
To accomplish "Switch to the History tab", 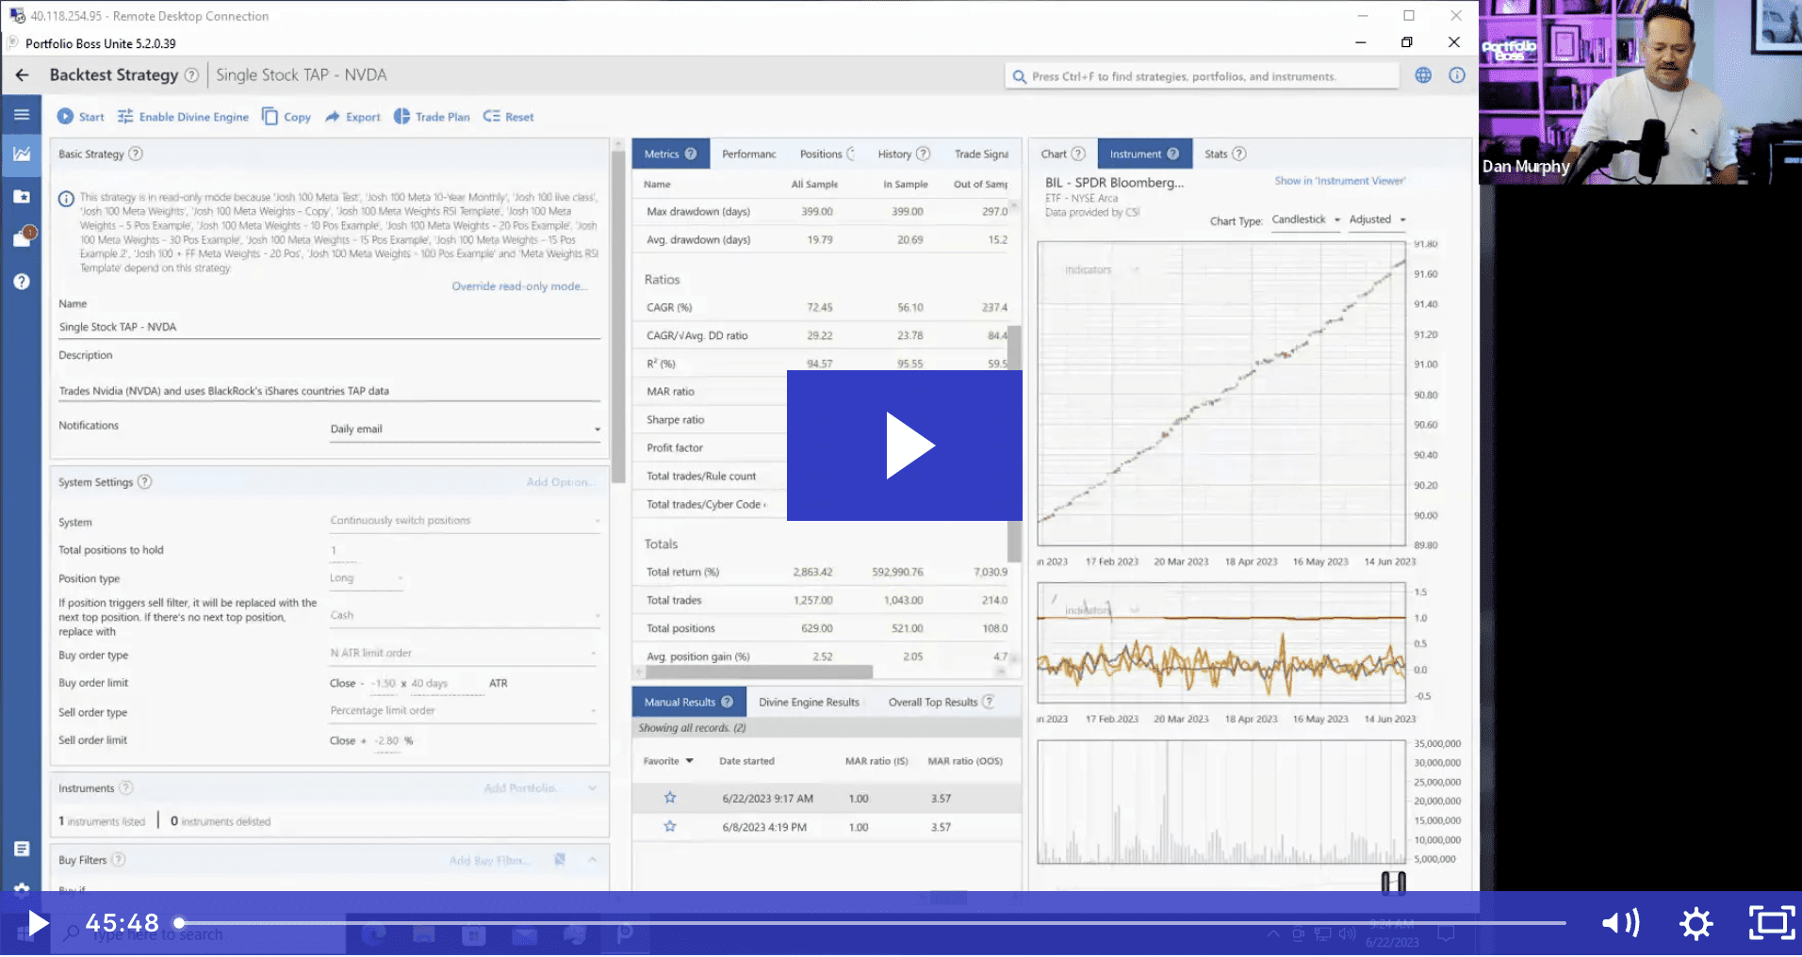I will pyautogui.click(x=904, y=154).
